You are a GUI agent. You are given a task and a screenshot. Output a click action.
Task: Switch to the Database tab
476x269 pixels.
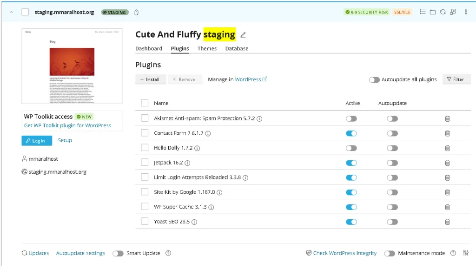tap(237, 48)
